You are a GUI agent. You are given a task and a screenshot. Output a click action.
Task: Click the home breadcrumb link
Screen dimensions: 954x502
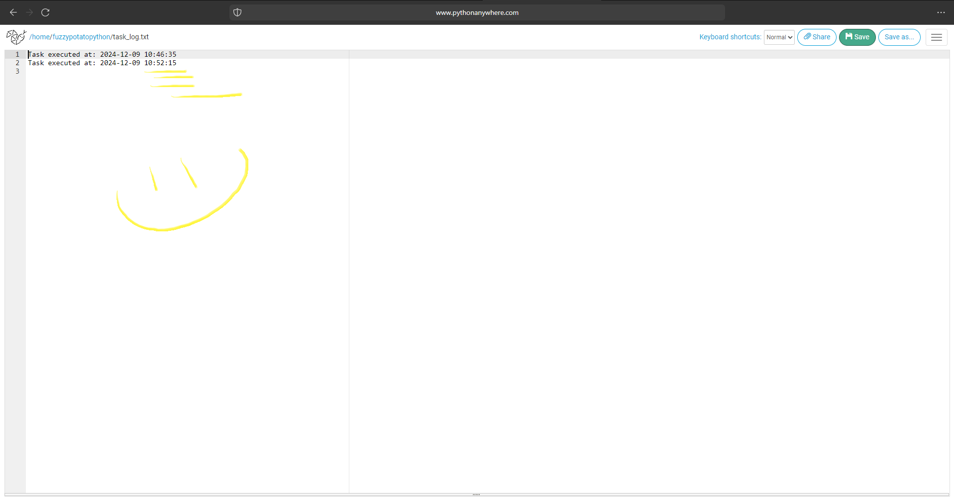(40, 37)
